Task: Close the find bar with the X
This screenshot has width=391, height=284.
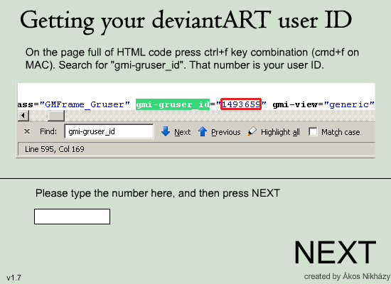Action: tap(27, 131)
